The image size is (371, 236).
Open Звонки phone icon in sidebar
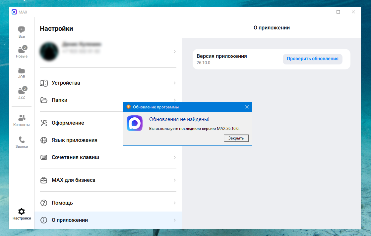click(x=22, y=140)
